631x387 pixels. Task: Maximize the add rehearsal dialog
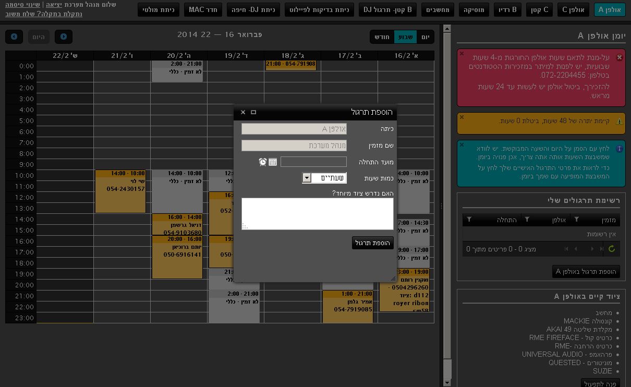pyautogui.click(x=253, y=112)
